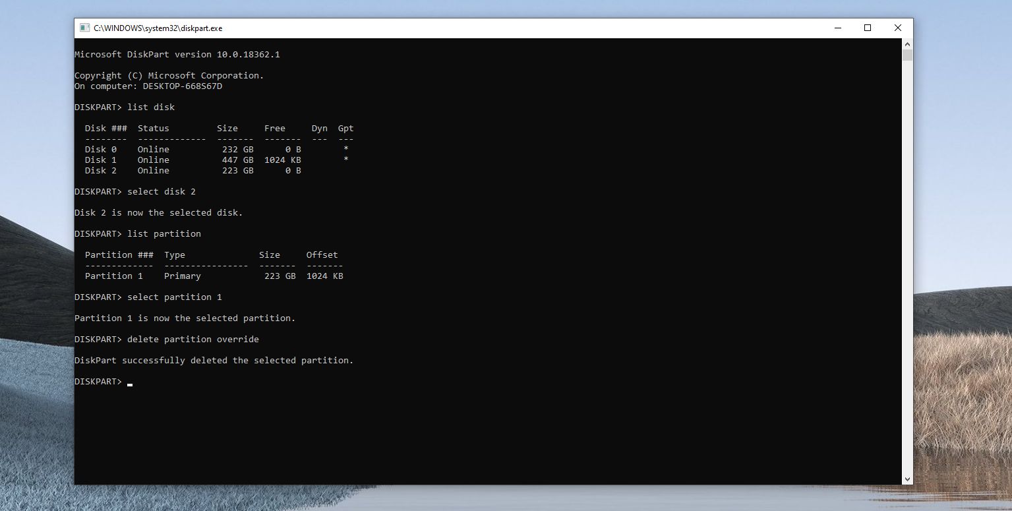Click 'DiskPart successfully deleted the selected partition.'
Image resolution: width=1012 pixels, height=511 pixels.
[214, 360]
